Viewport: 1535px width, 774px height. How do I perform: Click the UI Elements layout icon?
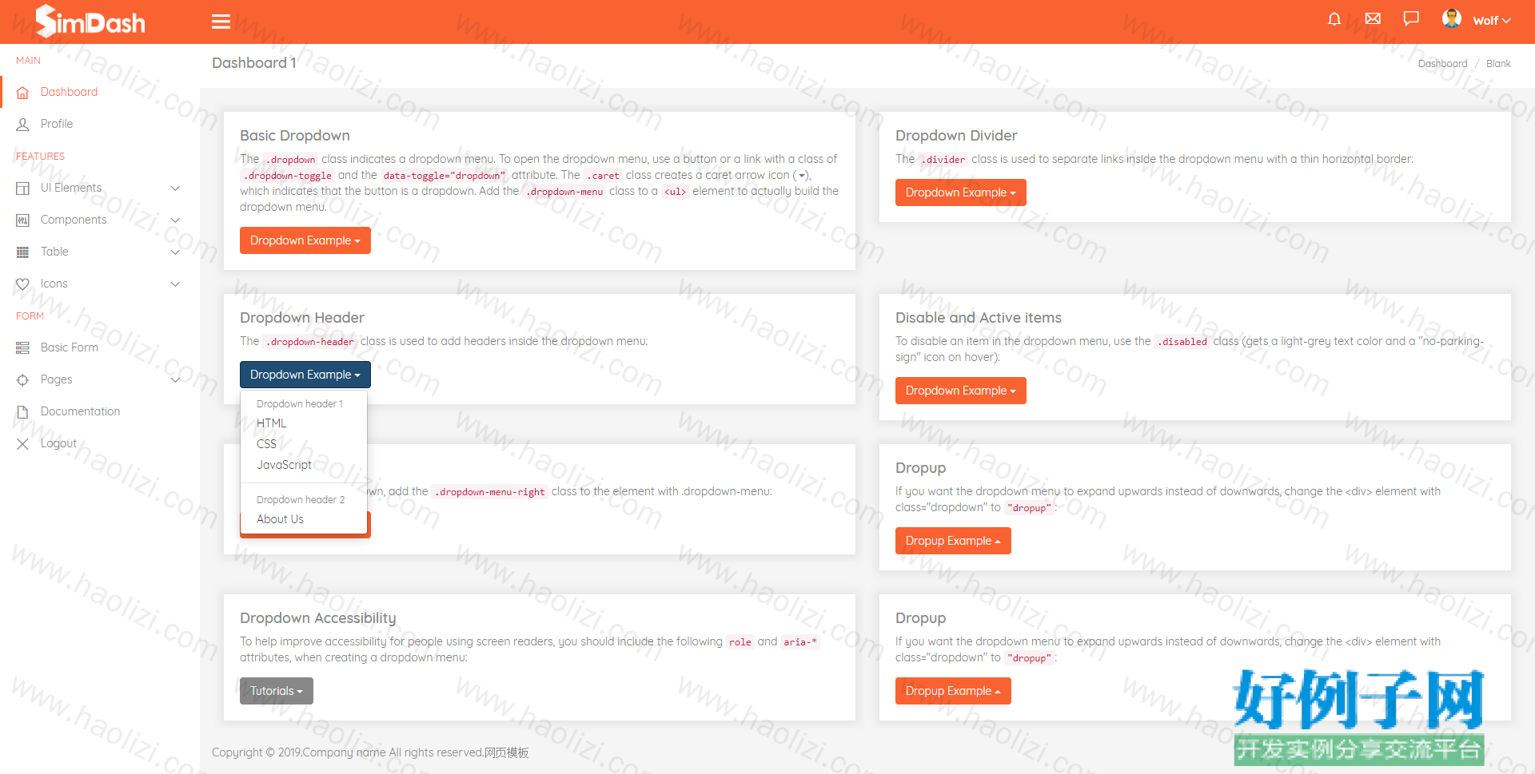click(22, 189)
